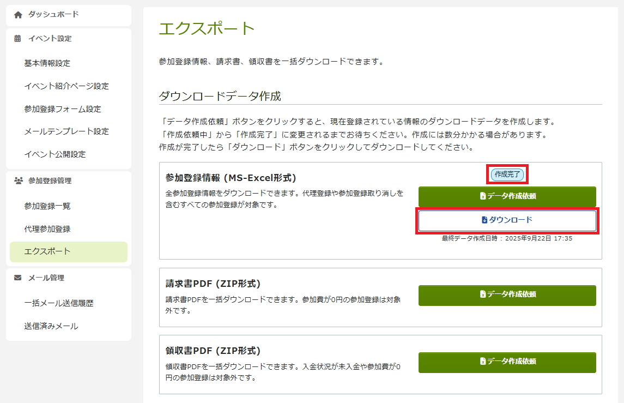Click the envelope icon beside メール管理
The width and height of the screenshot is (624, 403).
(x=18, y=278)
